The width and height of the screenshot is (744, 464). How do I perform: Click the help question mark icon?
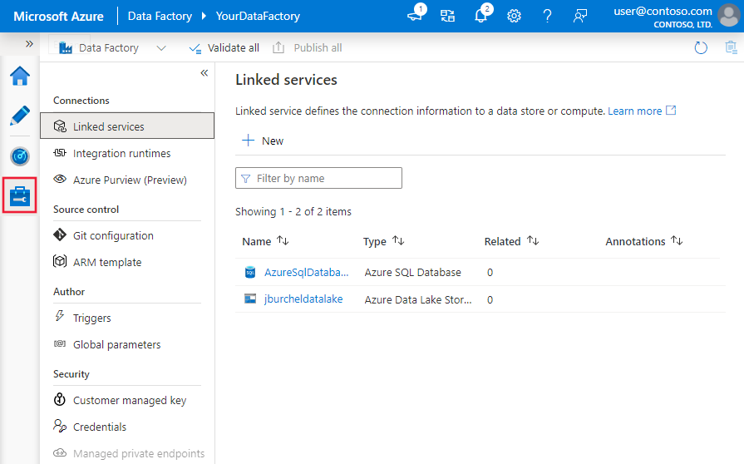547,16
